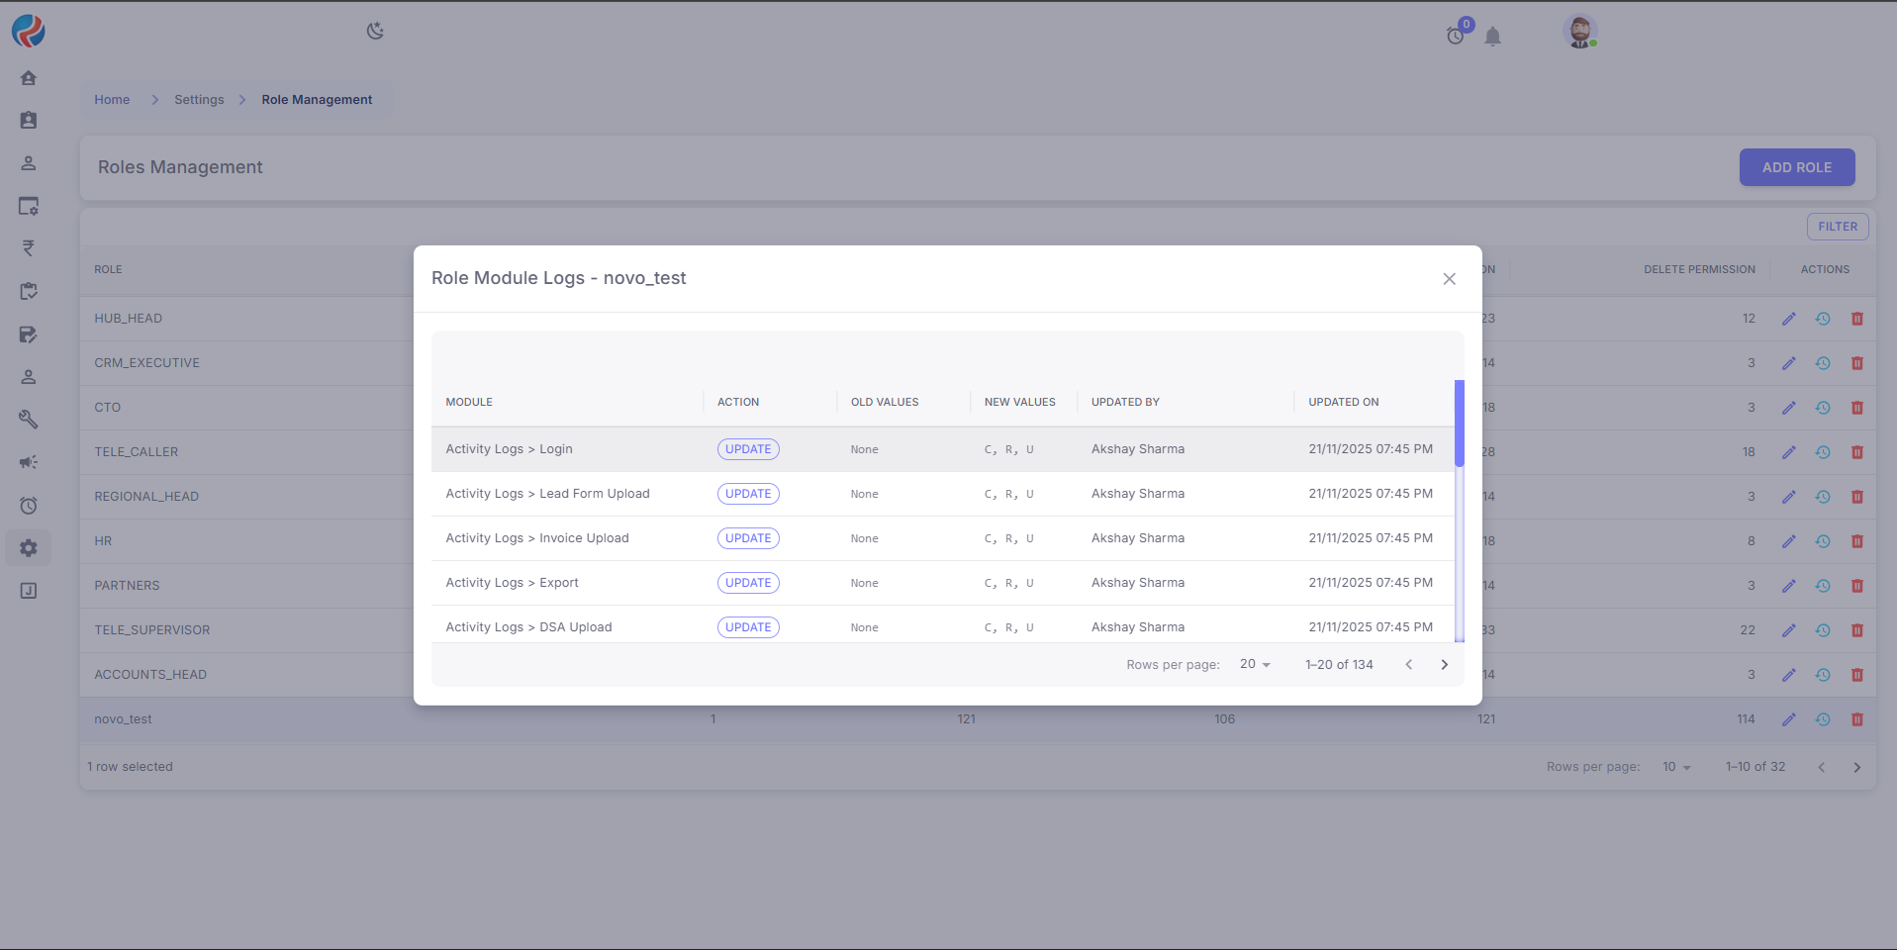1897x950 pixels.
Task: Go to next page of logs
Action: [x=1444, y=665]
